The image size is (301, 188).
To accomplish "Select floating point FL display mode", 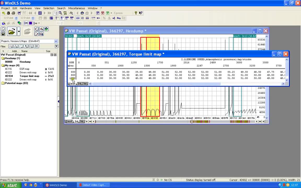I will (72, 18).
